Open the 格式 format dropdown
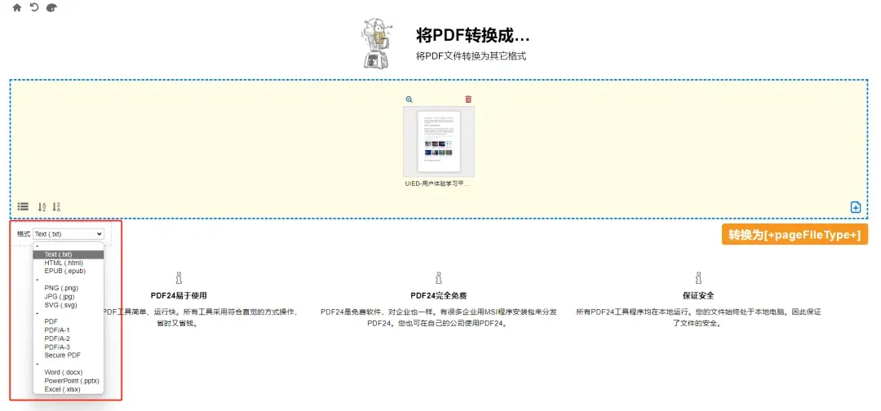881x411 pixels. [x=68, y=234]
